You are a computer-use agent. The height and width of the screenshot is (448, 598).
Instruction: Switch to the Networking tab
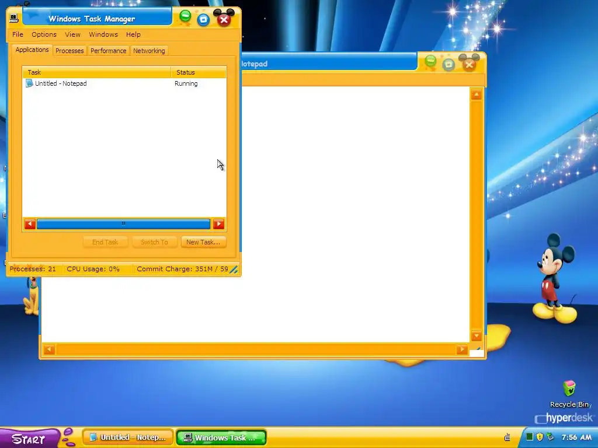[149, 51]
